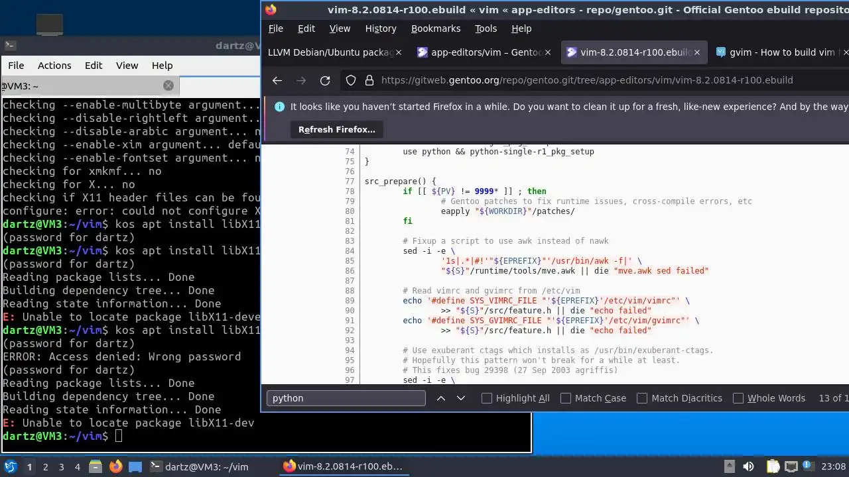Screen dimensions: 849x477
Task: Open terminal Help menu
Action: click(162, 66)
